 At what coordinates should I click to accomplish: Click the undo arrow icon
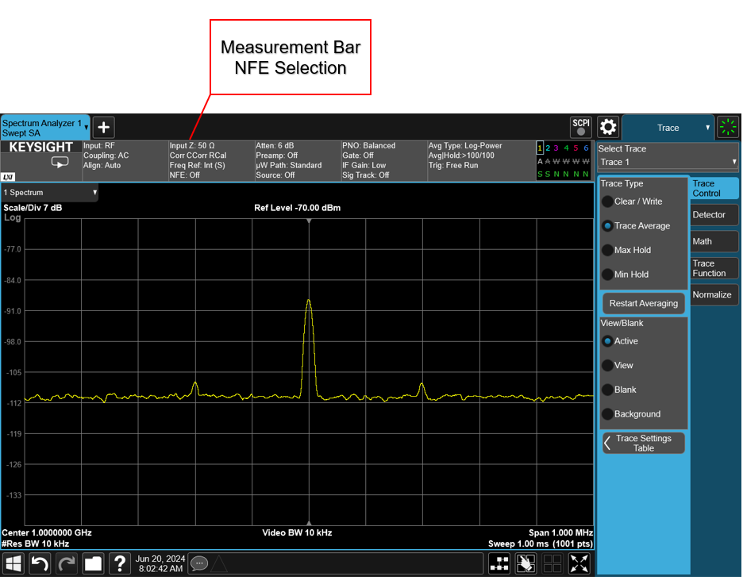tap(40, 563)
